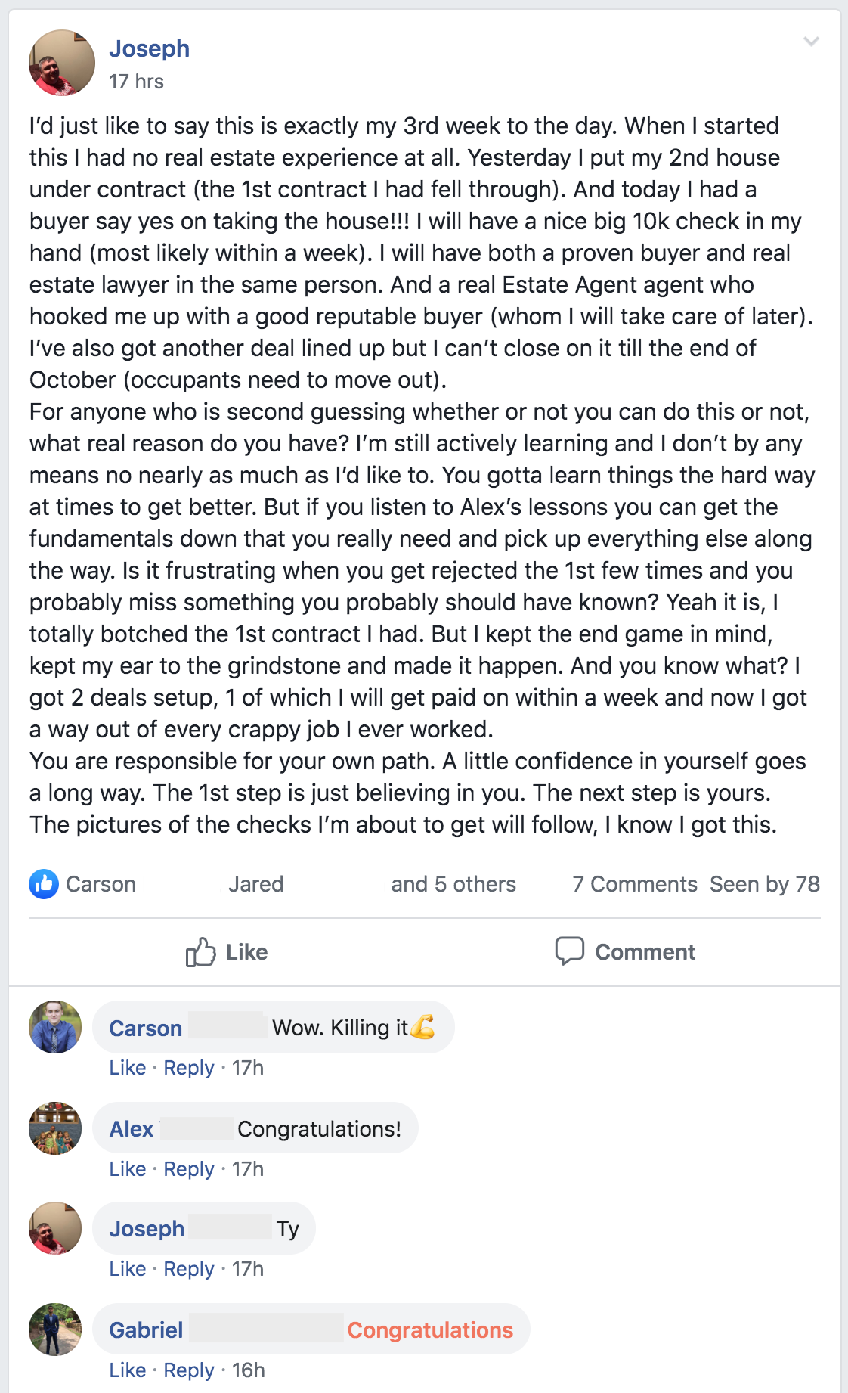
Task: Click the blue thumbs-up reaction icon
Action: click(x=44, y=883)
